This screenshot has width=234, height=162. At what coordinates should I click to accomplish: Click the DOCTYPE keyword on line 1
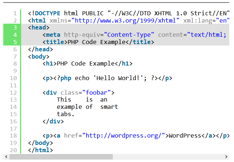click(x=47, y=13)
